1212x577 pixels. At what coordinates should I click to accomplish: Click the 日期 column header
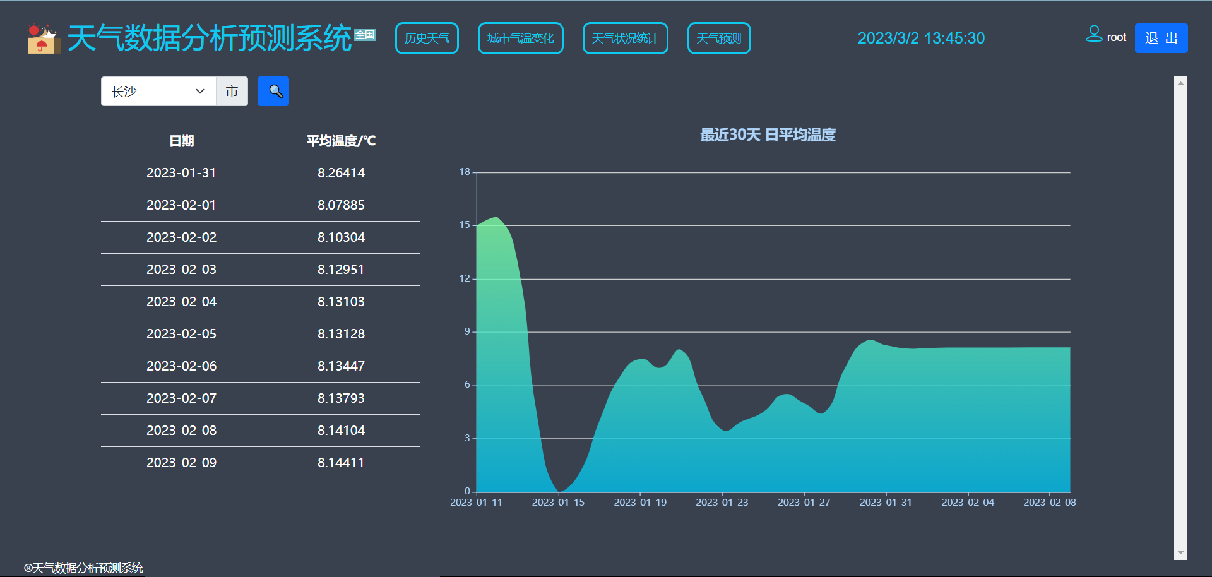[181, 141]
